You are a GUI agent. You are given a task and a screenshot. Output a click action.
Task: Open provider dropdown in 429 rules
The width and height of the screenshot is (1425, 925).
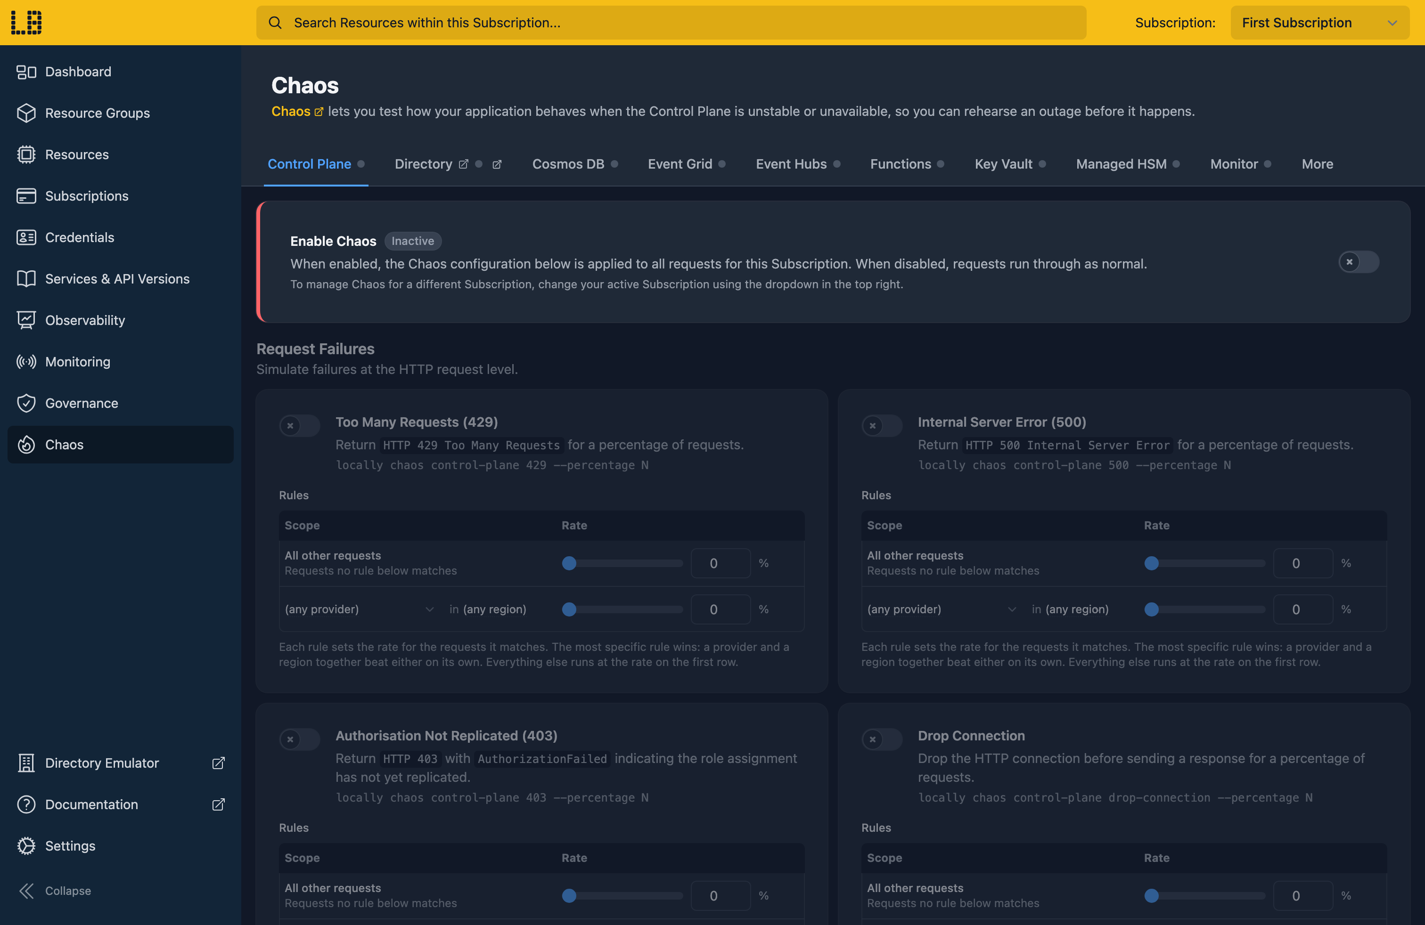tap(359, 609)
